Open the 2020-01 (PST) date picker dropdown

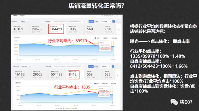pos(108,15)
